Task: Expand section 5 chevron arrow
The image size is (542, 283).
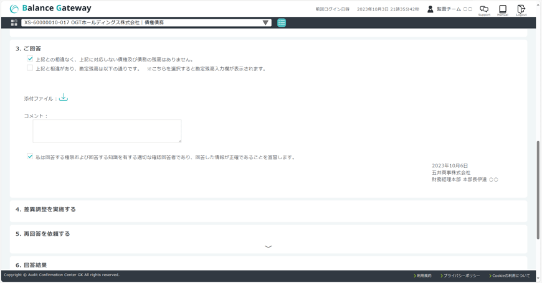Action: coord(269,246)
